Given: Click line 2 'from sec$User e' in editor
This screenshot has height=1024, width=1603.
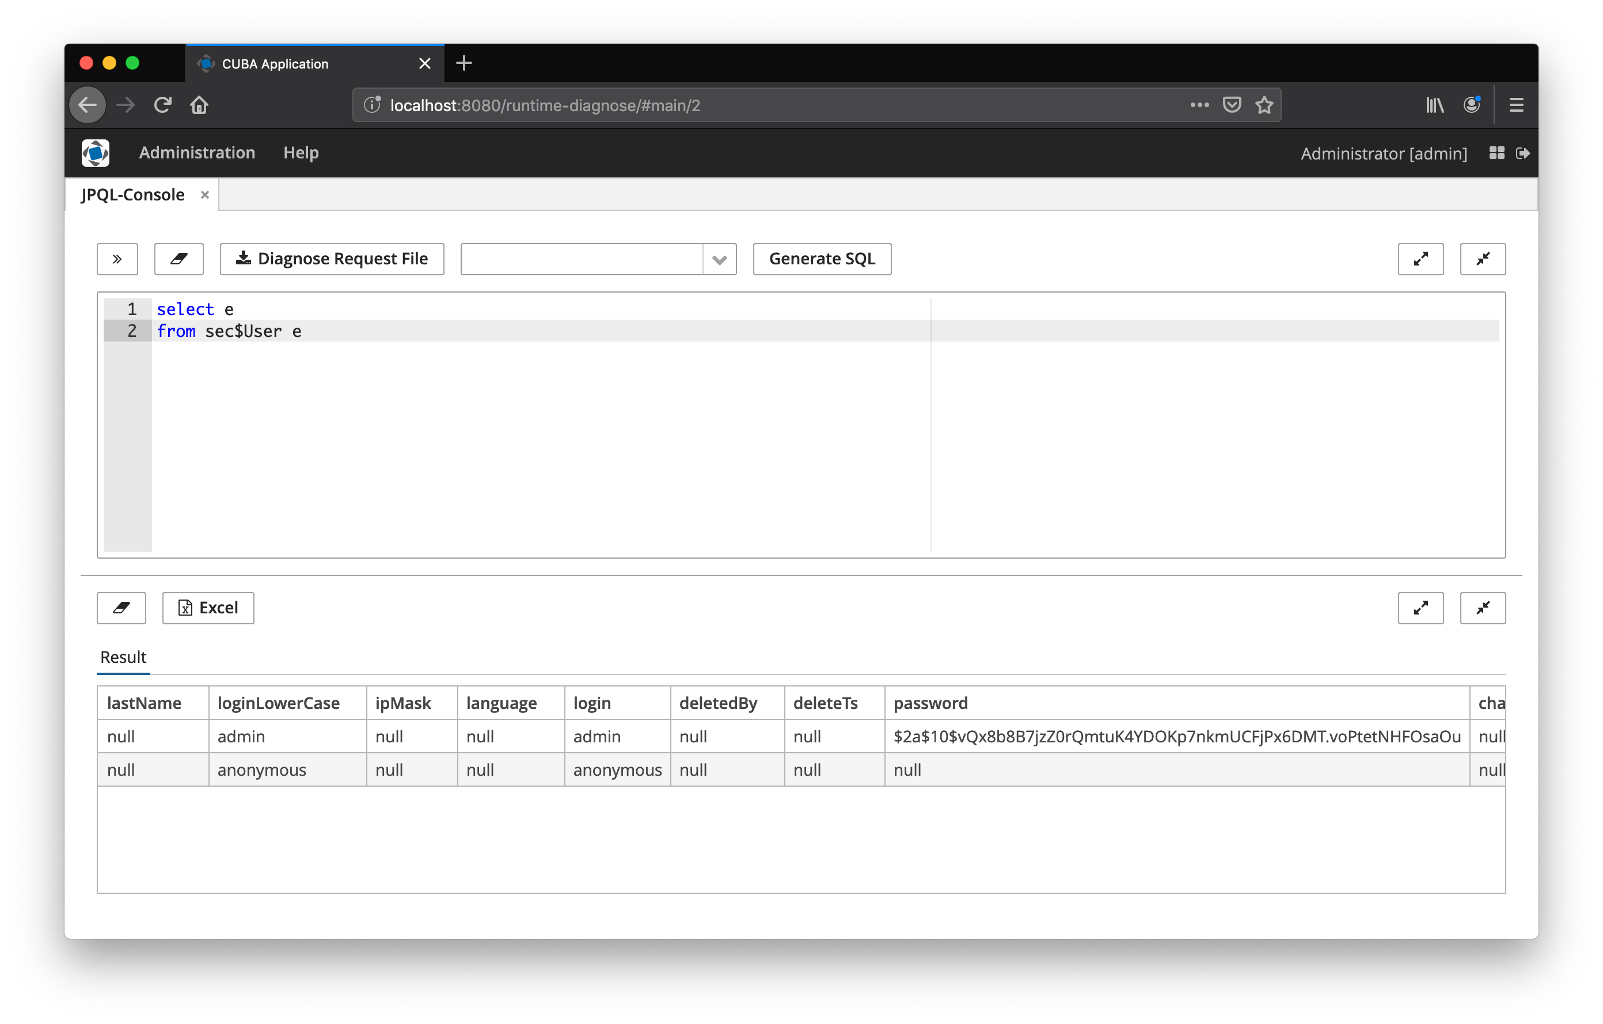Looking at the screenshot, I should pos(229,331).
